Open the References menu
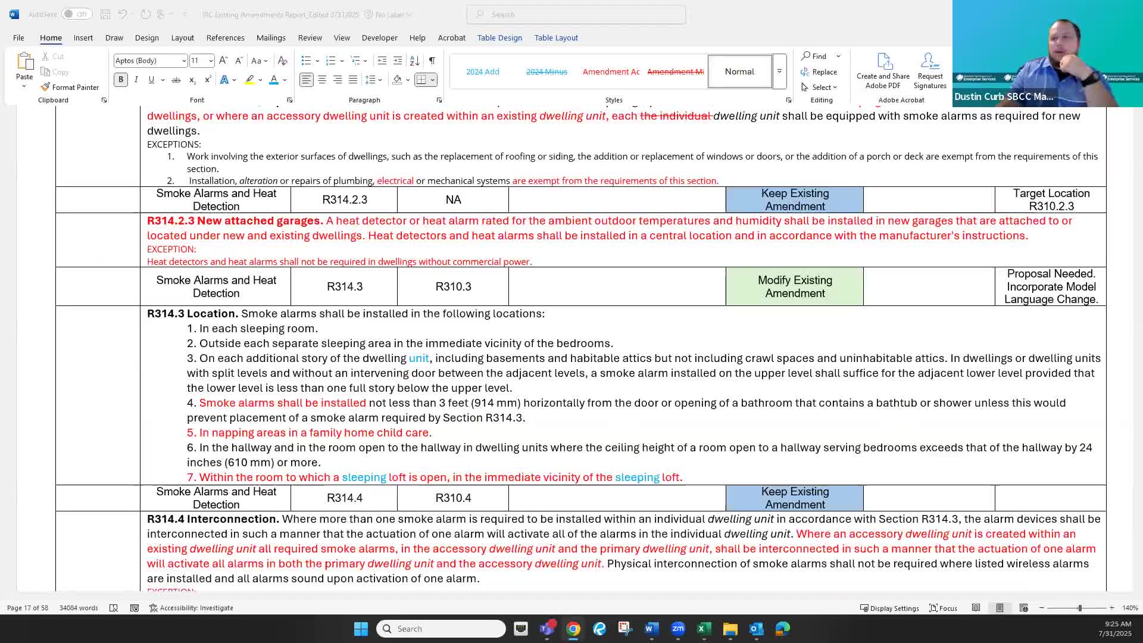The height and width of the screenshot is (643, 1143). pos(225,38)
